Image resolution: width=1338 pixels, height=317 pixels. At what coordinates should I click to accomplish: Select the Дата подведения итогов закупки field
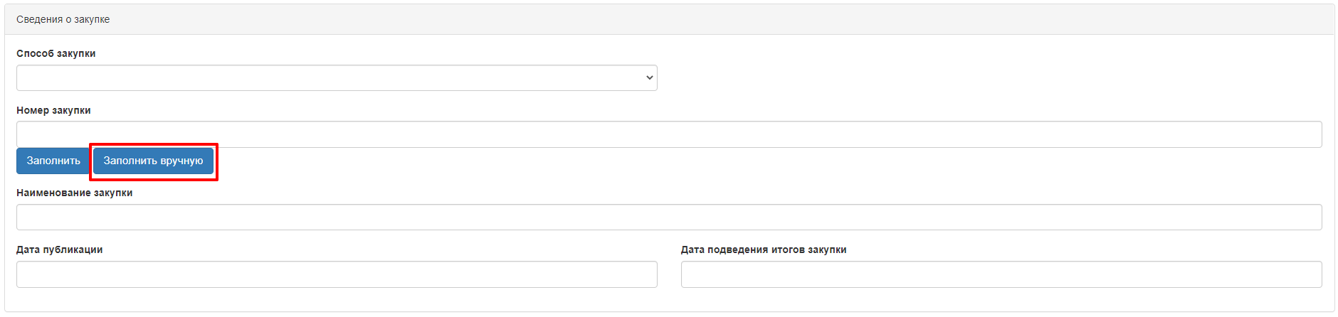(1001, 274)
